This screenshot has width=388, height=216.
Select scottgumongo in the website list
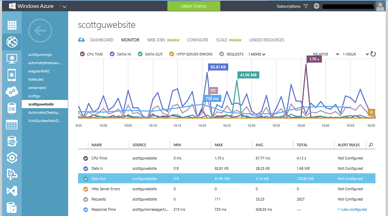point(40,55)
